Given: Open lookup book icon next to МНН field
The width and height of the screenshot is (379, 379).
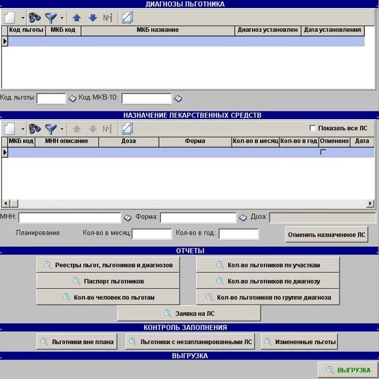Looking at the screenshot, I should click(x=128, y=218).
